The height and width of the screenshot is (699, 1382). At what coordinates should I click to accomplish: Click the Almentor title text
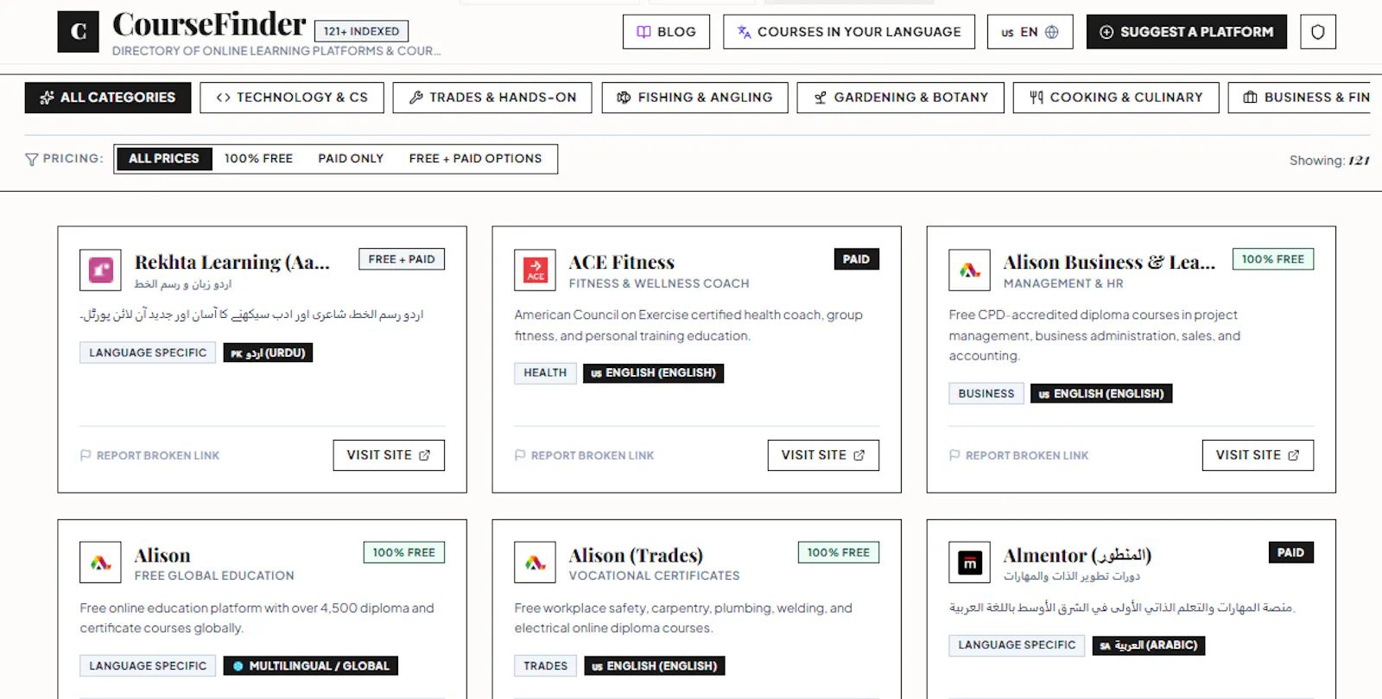(1077, 555)
